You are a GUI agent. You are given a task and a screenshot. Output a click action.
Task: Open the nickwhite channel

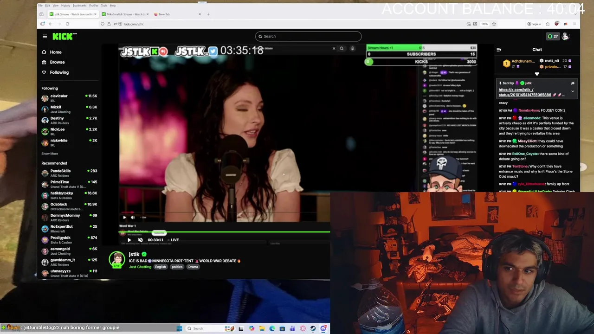click(x=69, y=142)
